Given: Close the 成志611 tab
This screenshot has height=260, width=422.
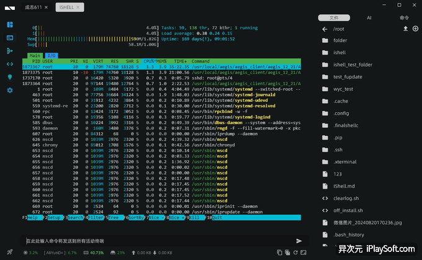Looking at the screenshot, I should click(47, 7).
